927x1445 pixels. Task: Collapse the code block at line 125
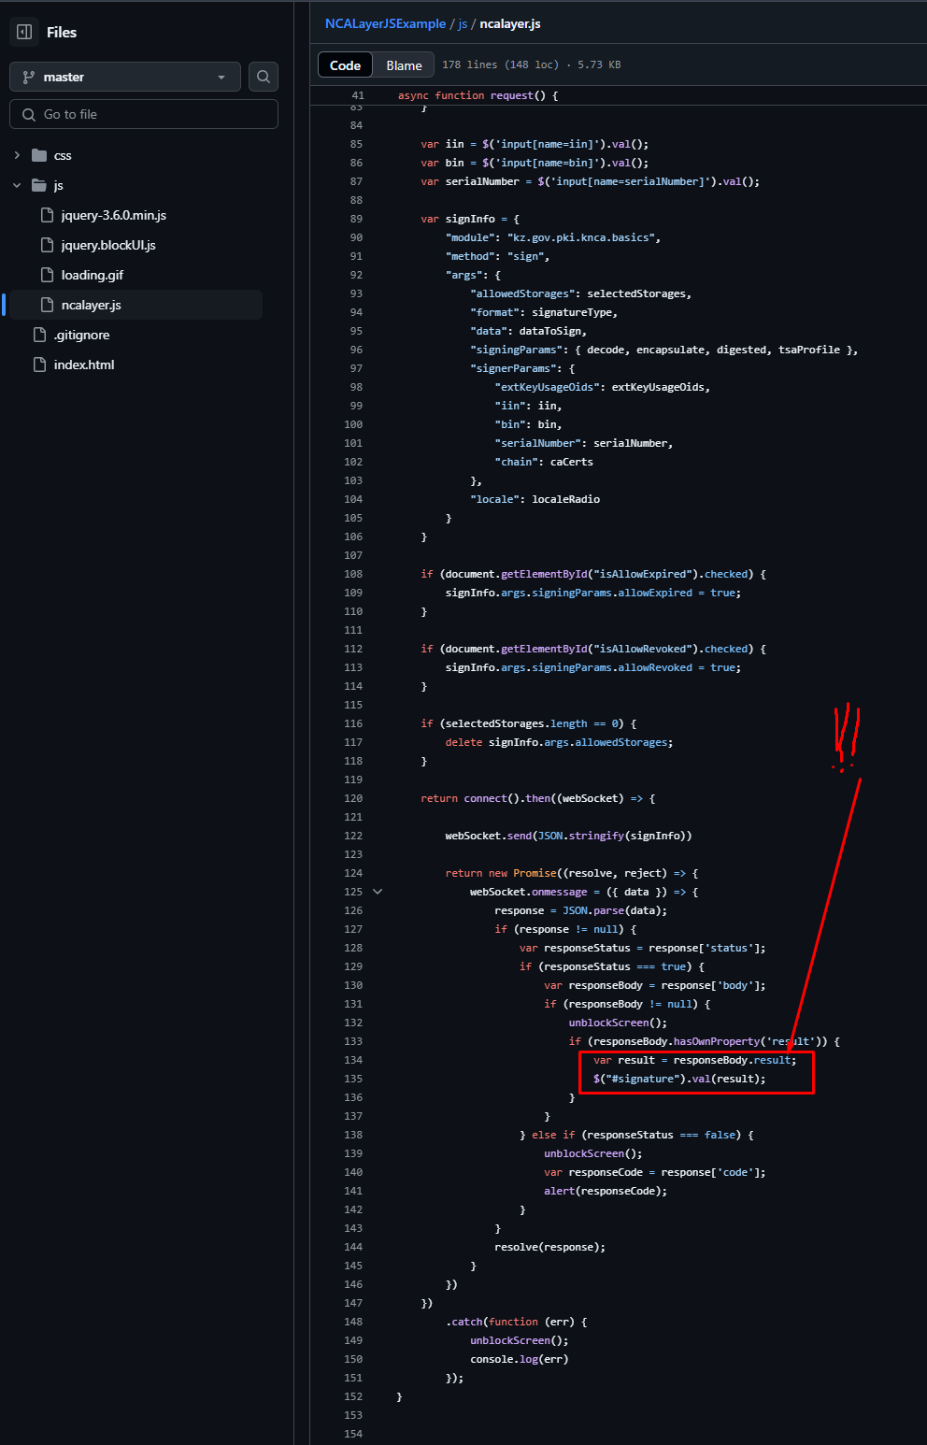(377, 892)
